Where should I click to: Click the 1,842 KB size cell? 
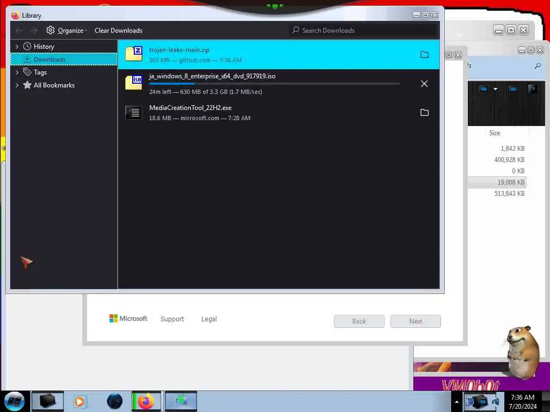pyautogui.click(x=512, y=149)
